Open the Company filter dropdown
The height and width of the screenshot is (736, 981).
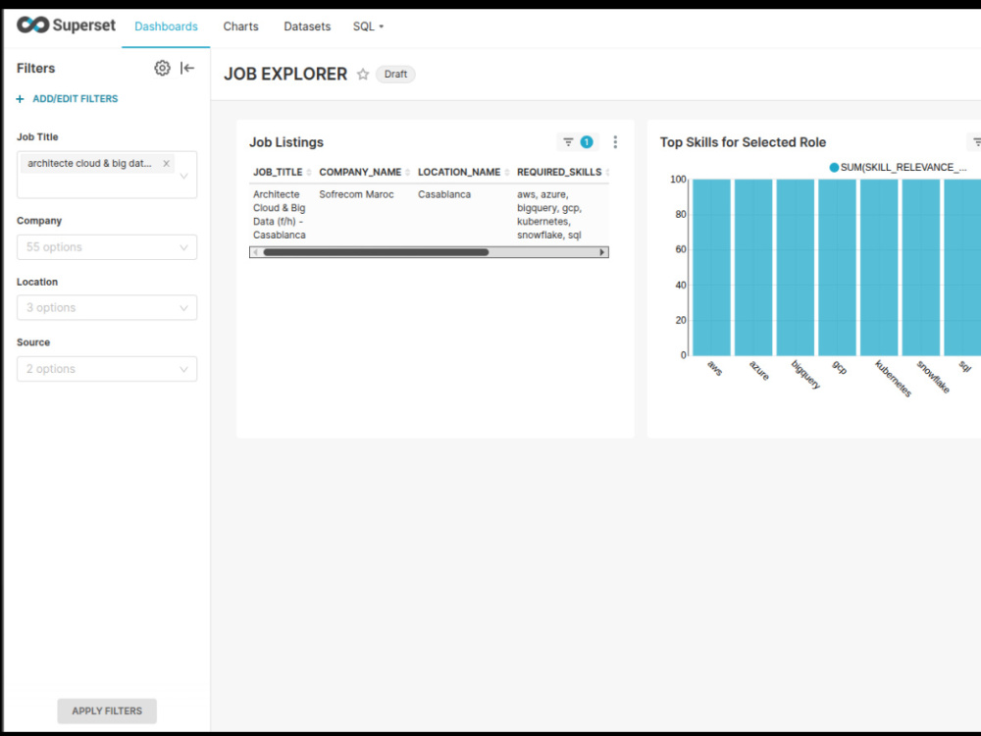tap(107, 247)
